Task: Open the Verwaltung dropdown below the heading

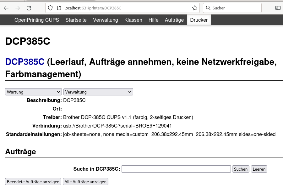Action: 98,92
